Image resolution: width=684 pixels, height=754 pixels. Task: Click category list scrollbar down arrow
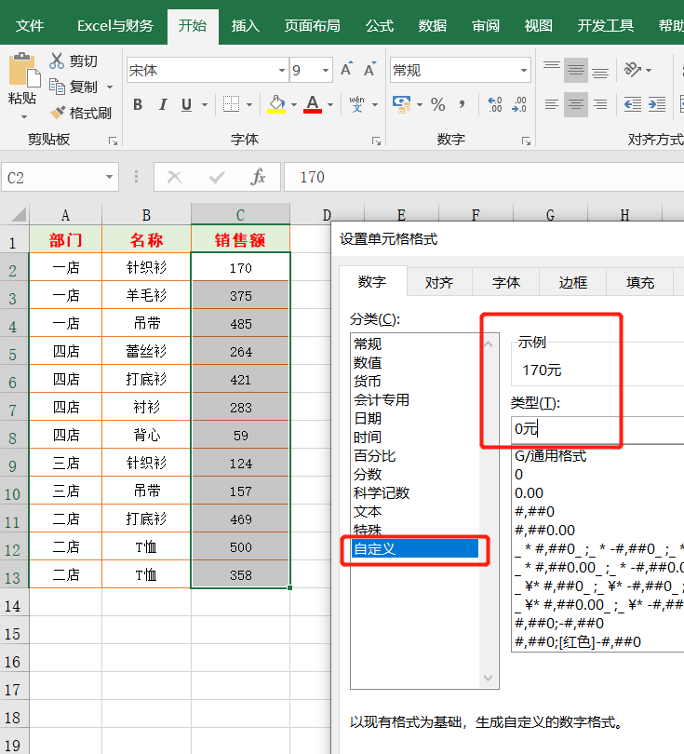(489, 678)
